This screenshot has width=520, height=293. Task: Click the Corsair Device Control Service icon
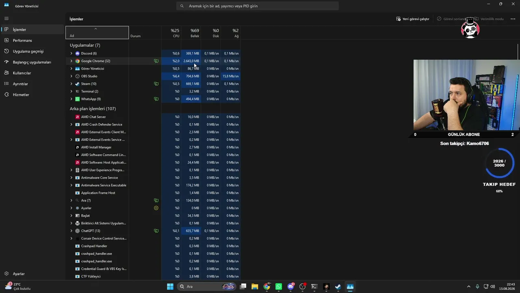78,238
